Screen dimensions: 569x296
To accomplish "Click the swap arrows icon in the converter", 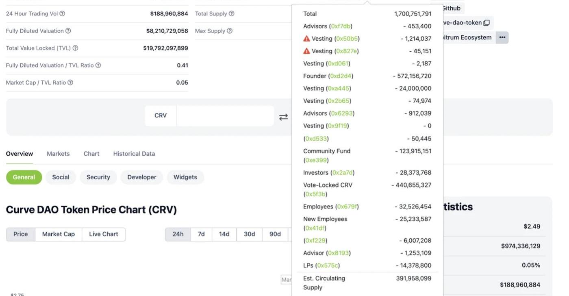I will pos(283,117).
